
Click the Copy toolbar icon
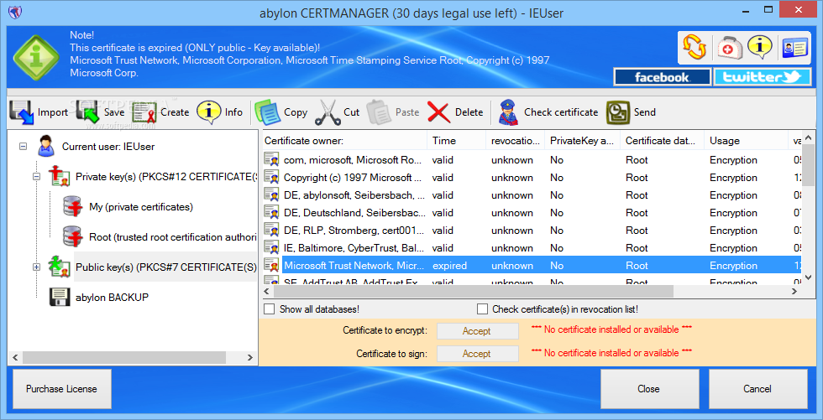click(x=268, y=112)
